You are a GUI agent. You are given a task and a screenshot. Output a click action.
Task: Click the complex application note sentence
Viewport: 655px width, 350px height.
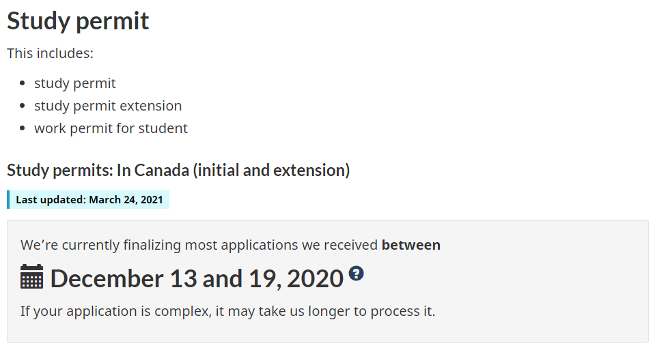point(227,311)
